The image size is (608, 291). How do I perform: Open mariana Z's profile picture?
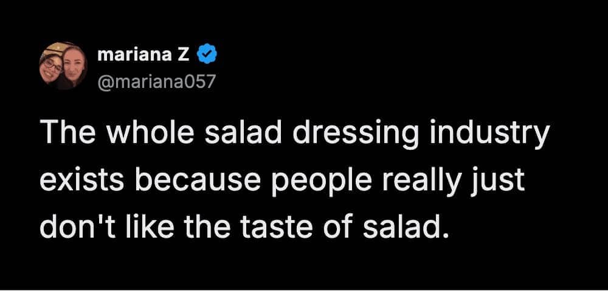coord(63,66)
